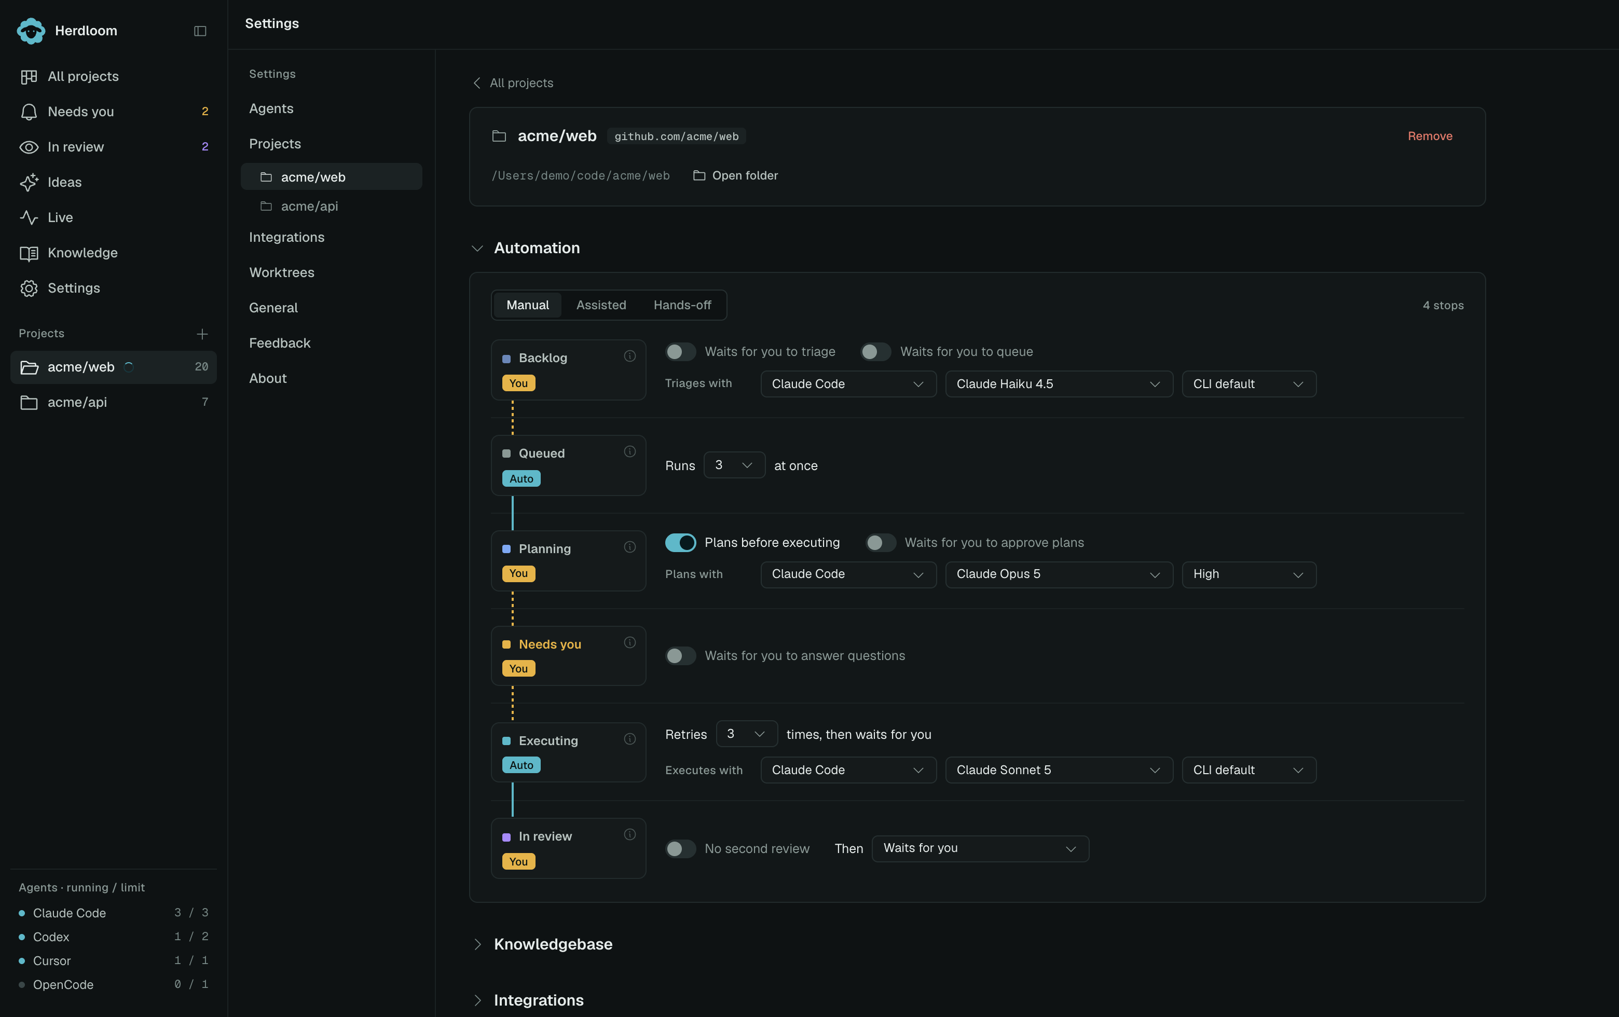
Task: Open the Claude Sonnet 5 model dropdown
Action: pyautogui.click(x=1059, y=771)
